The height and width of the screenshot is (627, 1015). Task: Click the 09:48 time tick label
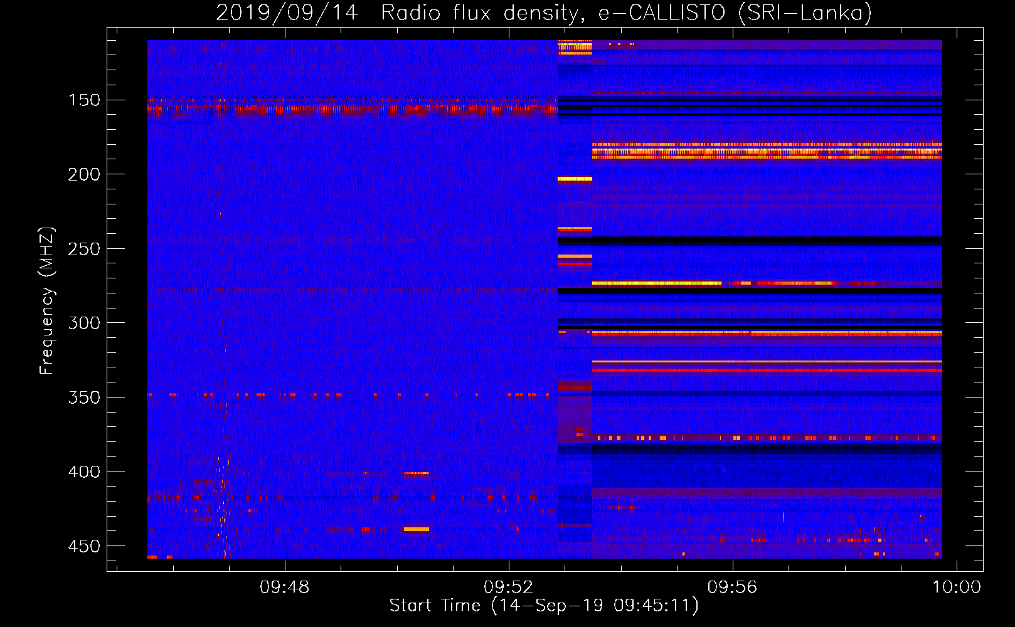285,587
